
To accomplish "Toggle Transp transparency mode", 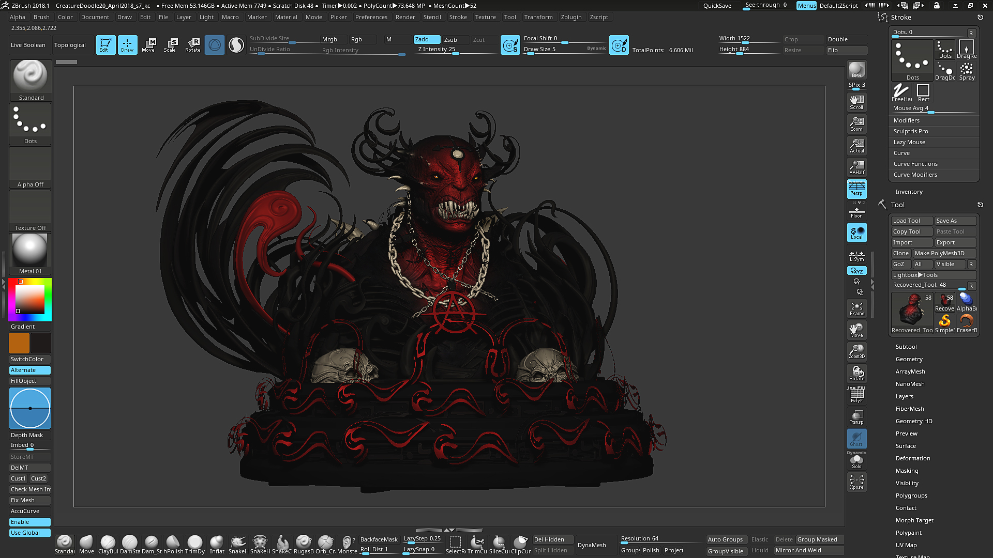I will [x=856, y=416].
